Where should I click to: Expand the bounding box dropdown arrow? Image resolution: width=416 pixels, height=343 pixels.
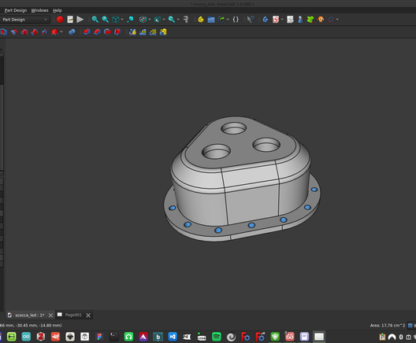[164, 20]
